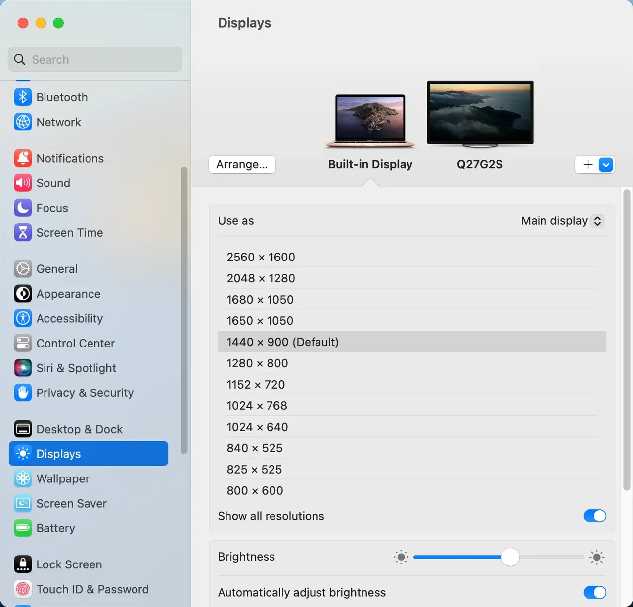Viewport: 633px width, 607px height.
Task: Click the Brightness slider handle
Action: [x=510, y=557]
